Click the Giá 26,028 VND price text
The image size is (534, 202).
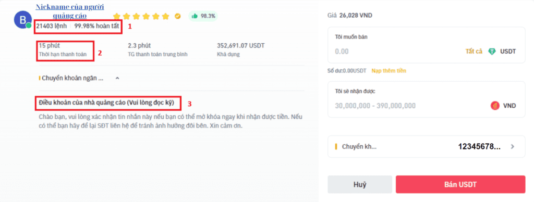click(x=350, y=16)
